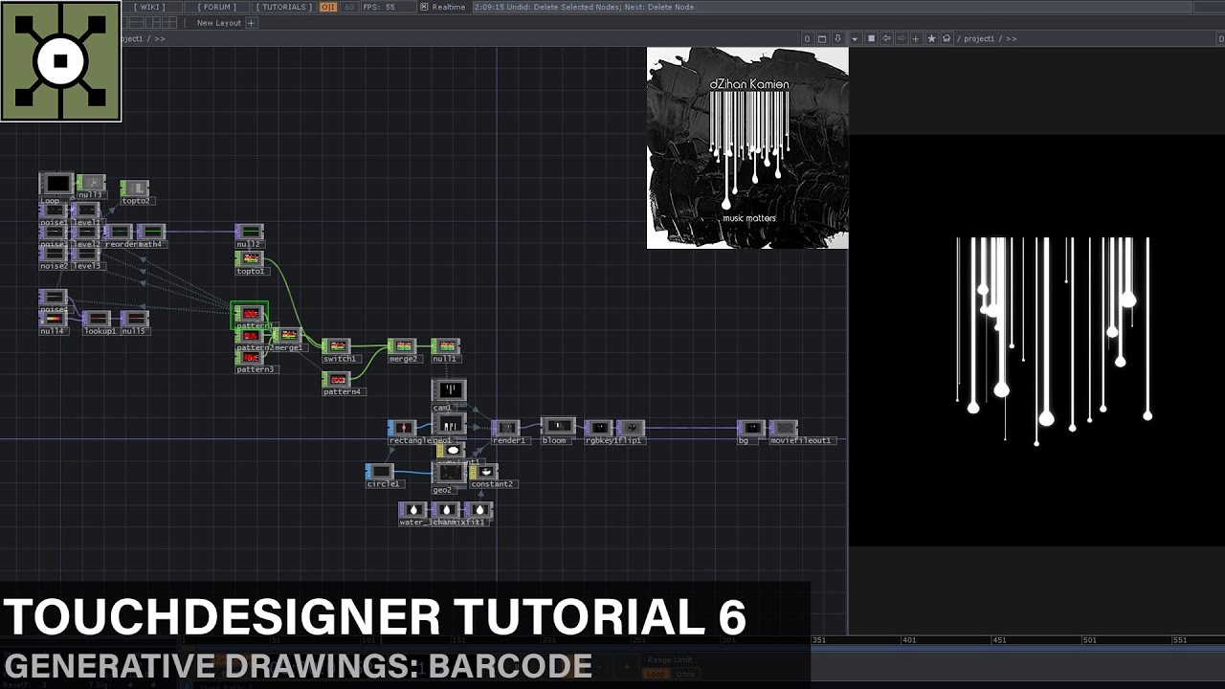1225x689 pixels.
Task: Select the render1 node
Action: (x=505, y=429)
